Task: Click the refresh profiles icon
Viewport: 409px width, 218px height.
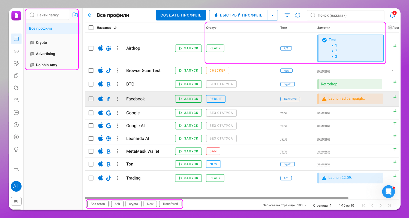Action: (x=298, y=15)
